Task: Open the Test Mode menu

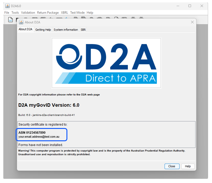Action: pos(77,13)
